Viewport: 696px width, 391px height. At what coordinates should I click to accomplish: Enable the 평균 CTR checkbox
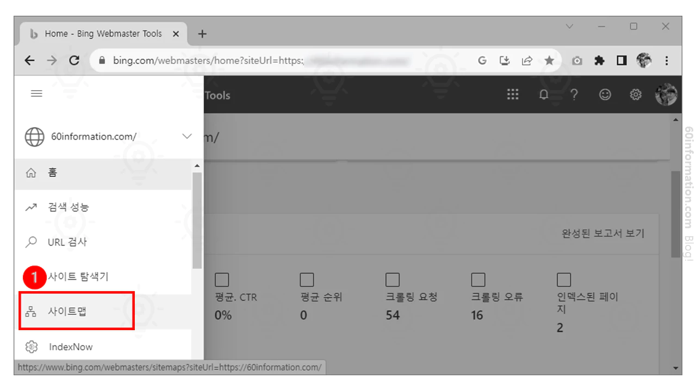tap(221, 279)
